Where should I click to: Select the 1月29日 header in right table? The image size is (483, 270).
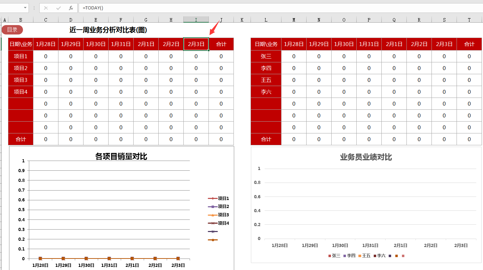point(319,44)
